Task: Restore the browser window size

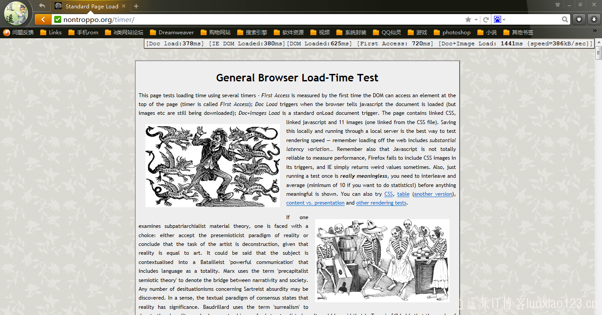Action: [580, 5]
